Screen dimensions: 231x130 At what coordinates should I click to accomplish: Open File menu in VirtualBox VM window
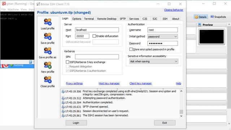point(3,9)
